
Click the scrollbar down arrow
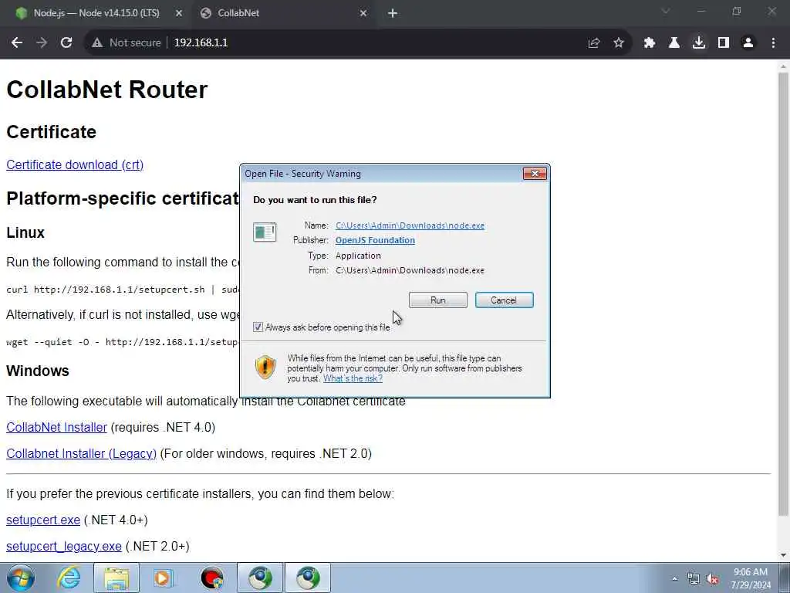(783, 555)
